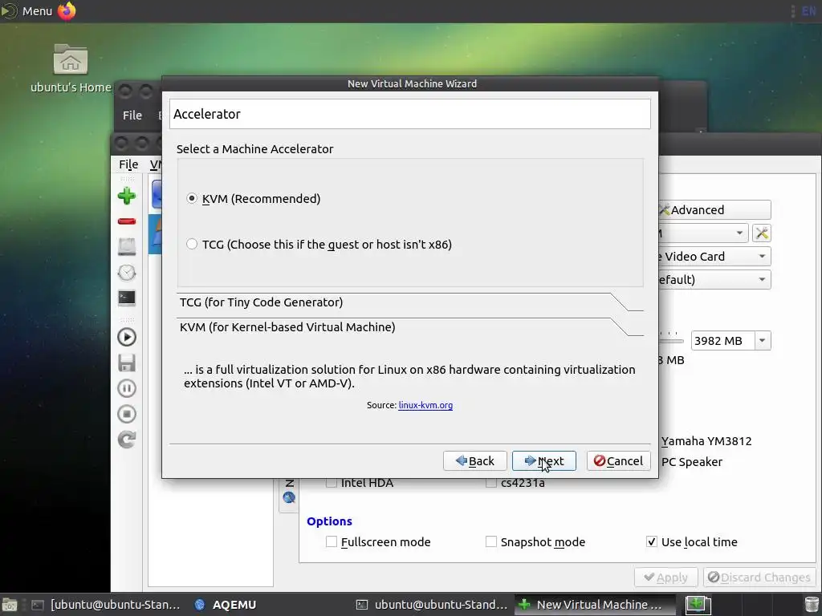
Task: Click the EN keyboard layout indicator
Action: 808,11
